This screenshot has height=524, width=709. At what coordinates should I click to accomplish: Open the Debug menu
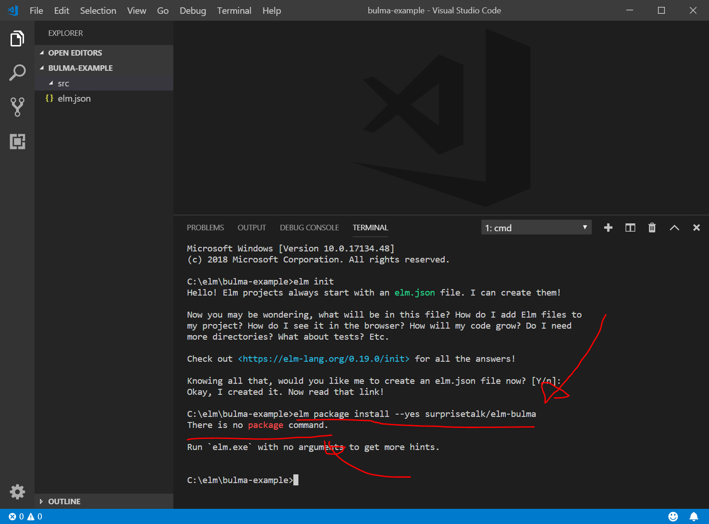[193, 10]
